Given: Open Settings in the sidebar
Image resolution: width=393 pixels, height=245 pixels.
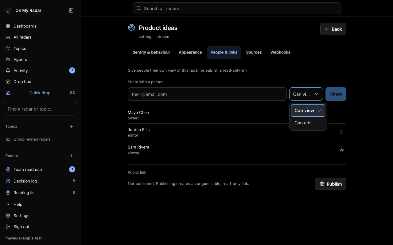Looking at the screenshot, I should point(40,216).
